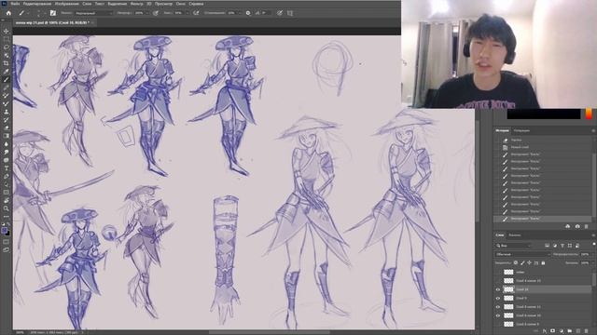Open the Фильтр menu

pos(137,4)
